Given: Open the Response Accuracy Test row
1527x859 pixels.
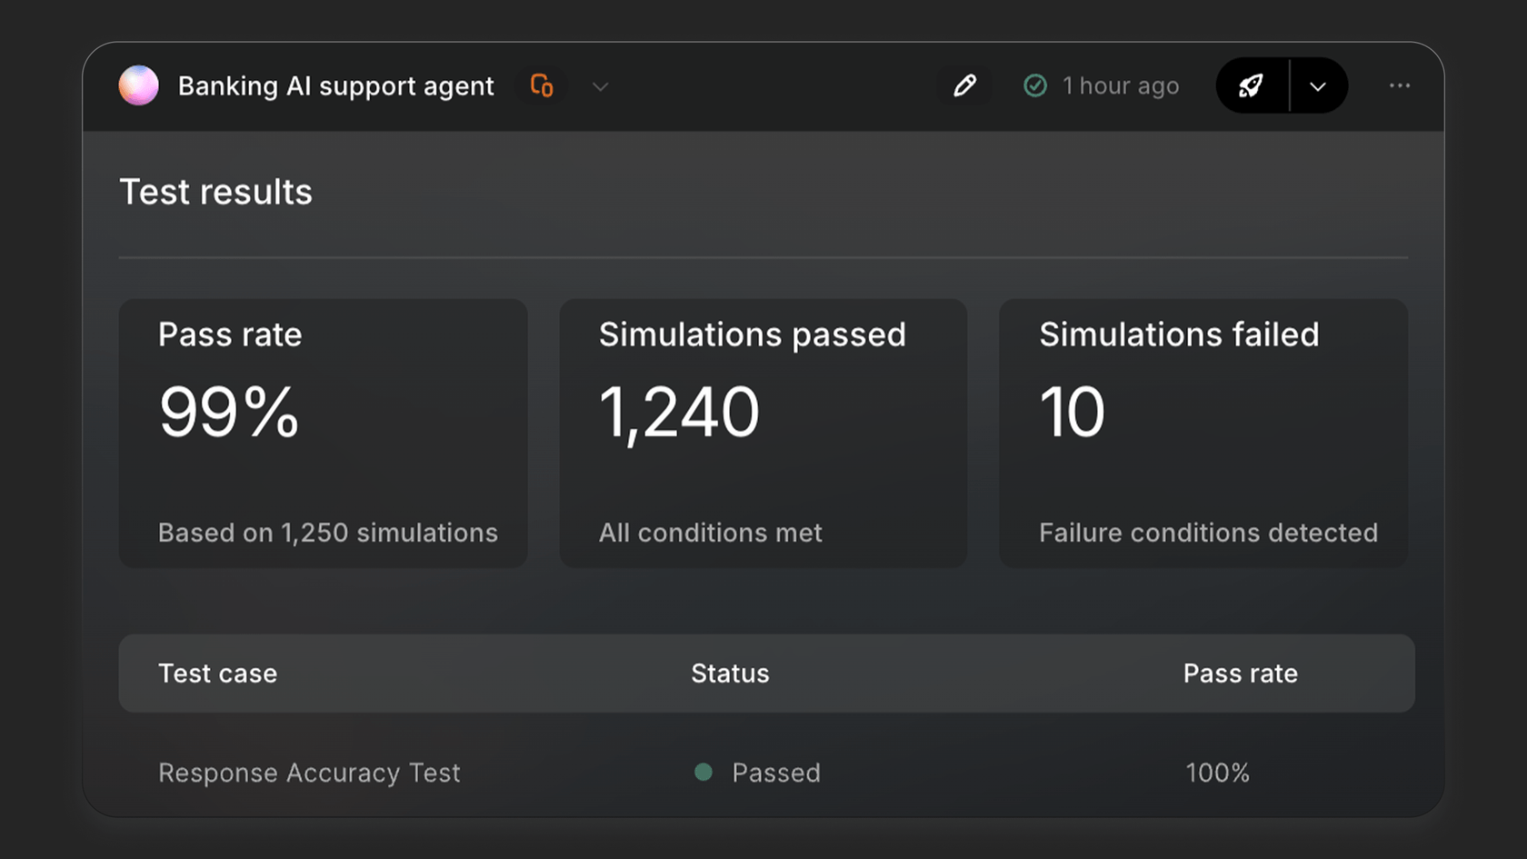Looking at the screenshot, I should (x=309, y=772).
